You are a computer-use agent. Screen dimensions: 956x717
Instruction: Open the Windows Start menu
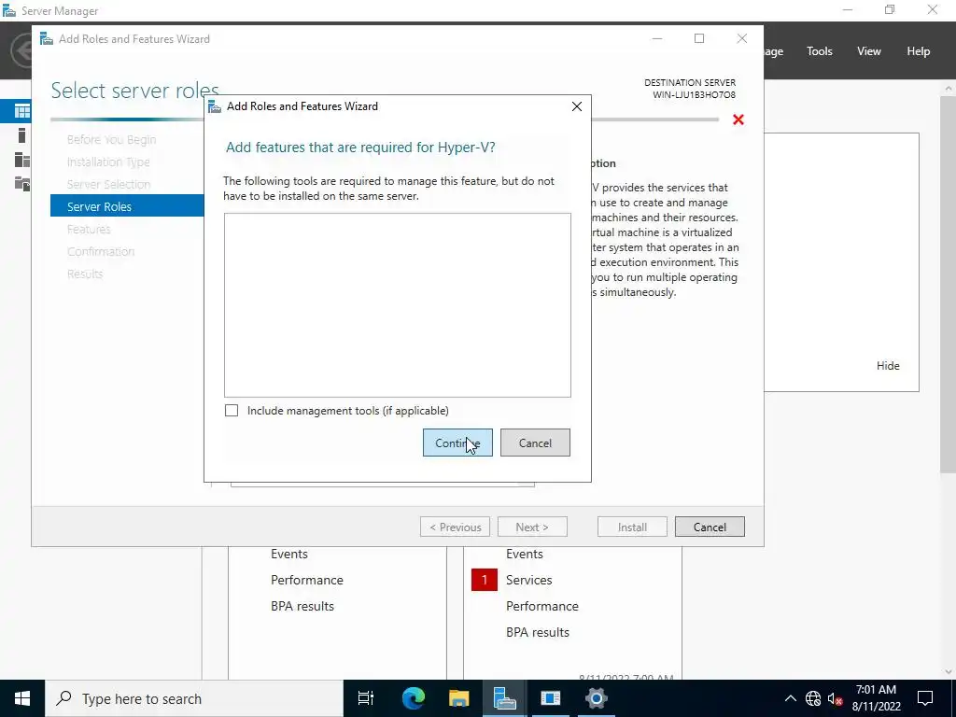click(x=22, y=698)
